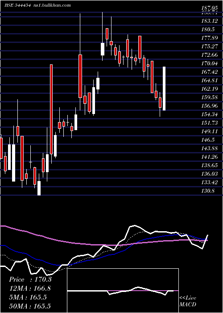Select the 156.96 price axis label
The image size is (223, 313).
209,106
